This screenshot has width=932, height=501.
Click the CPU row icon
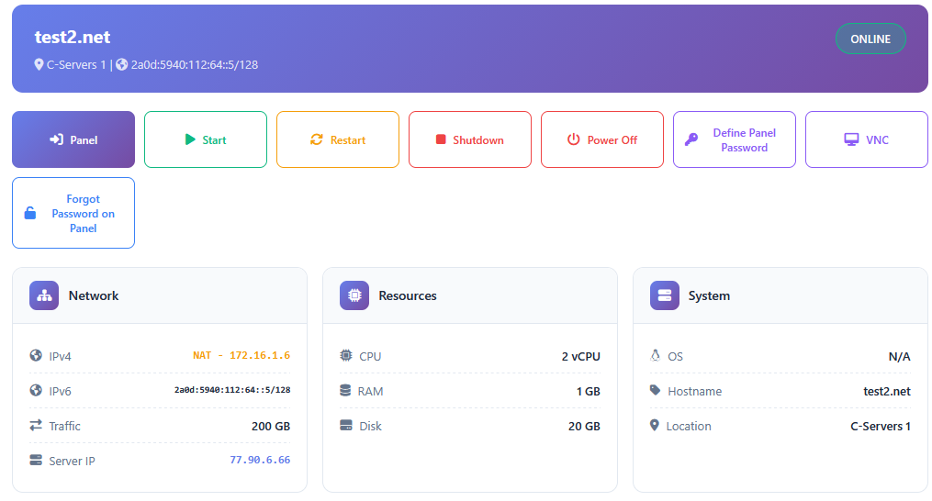click(346, 355)
